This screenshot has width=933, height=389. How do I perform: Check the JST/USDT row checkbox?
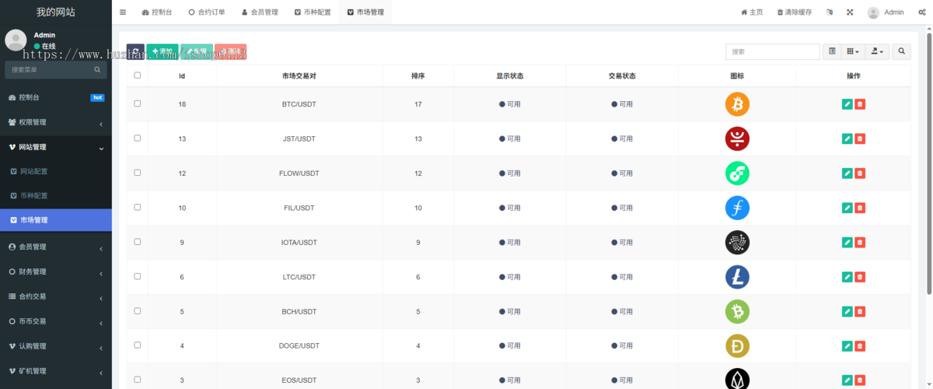(x=138, y=138)
